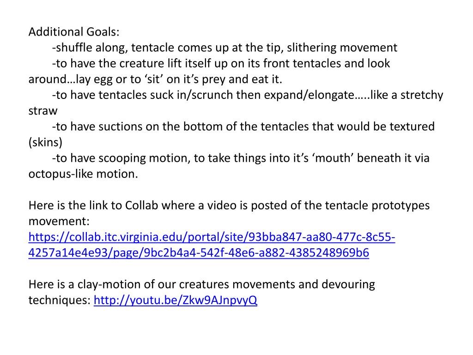Open the collab.itc.virginia.edu portal link
The width and height of the screenshot is (473, 355).
212,237
